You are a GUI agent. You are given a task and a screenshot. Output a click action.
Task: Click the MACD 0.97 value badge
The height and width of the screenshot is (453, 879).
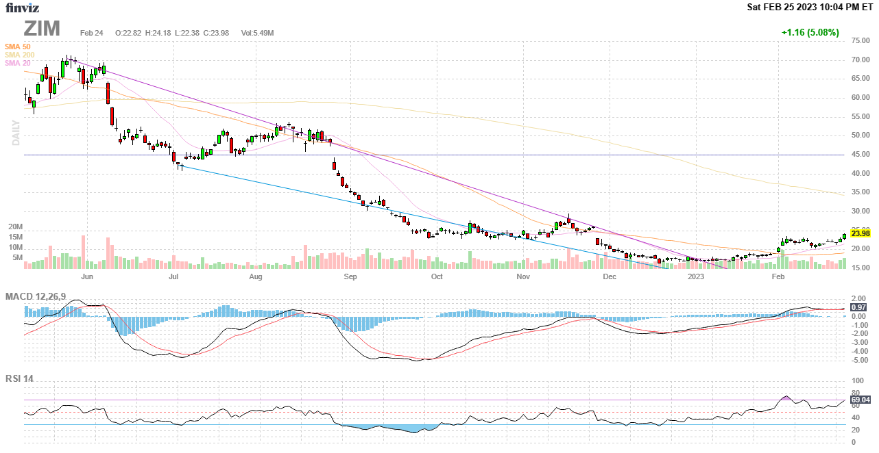point(858,309)
